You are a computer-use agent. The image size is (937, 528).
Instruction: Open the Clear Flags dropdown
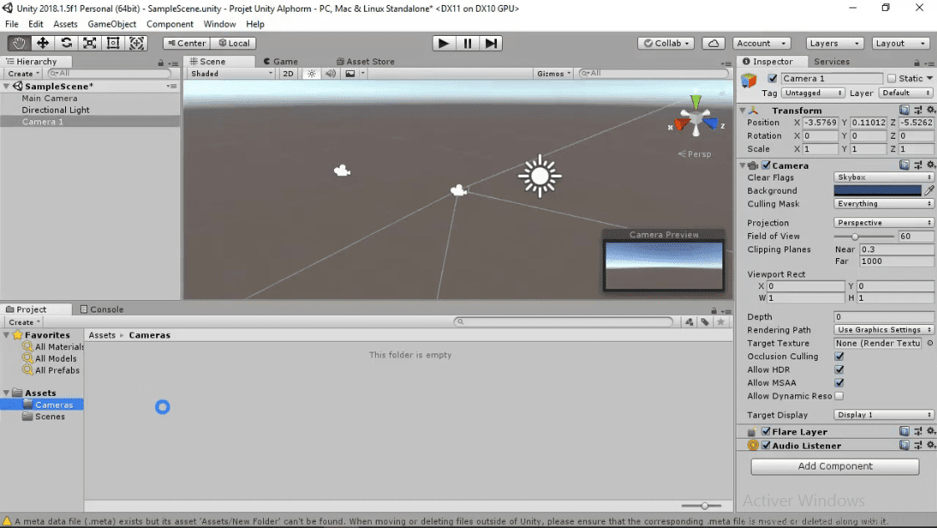click(883, 177)
